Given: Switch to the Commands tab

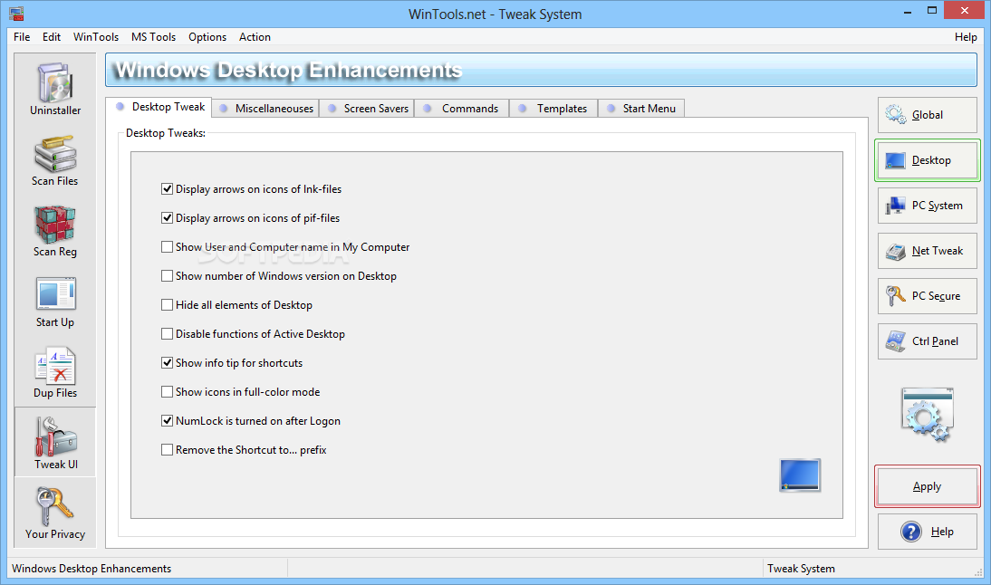Looking at the screenshot, I should coord(461,109).
